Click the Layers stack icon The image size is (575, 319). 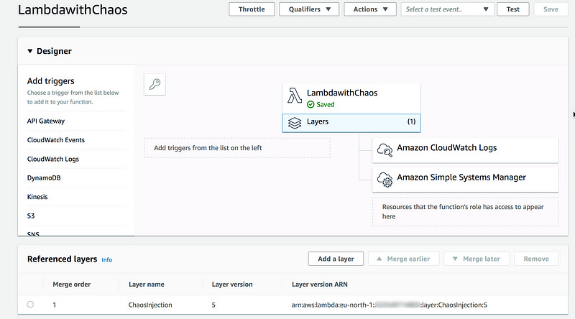(x=295, y=123)
